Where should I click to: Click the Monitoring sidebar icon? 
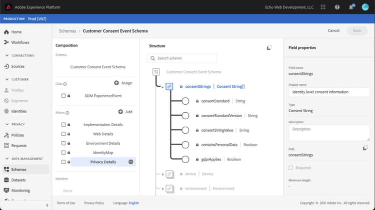point(6,191)
